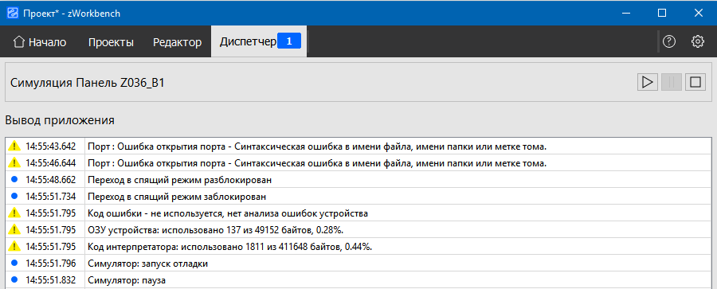Viewport: 717px width, 289px height.
Task: Close the zWorkbench window
Action: point(698,13)
